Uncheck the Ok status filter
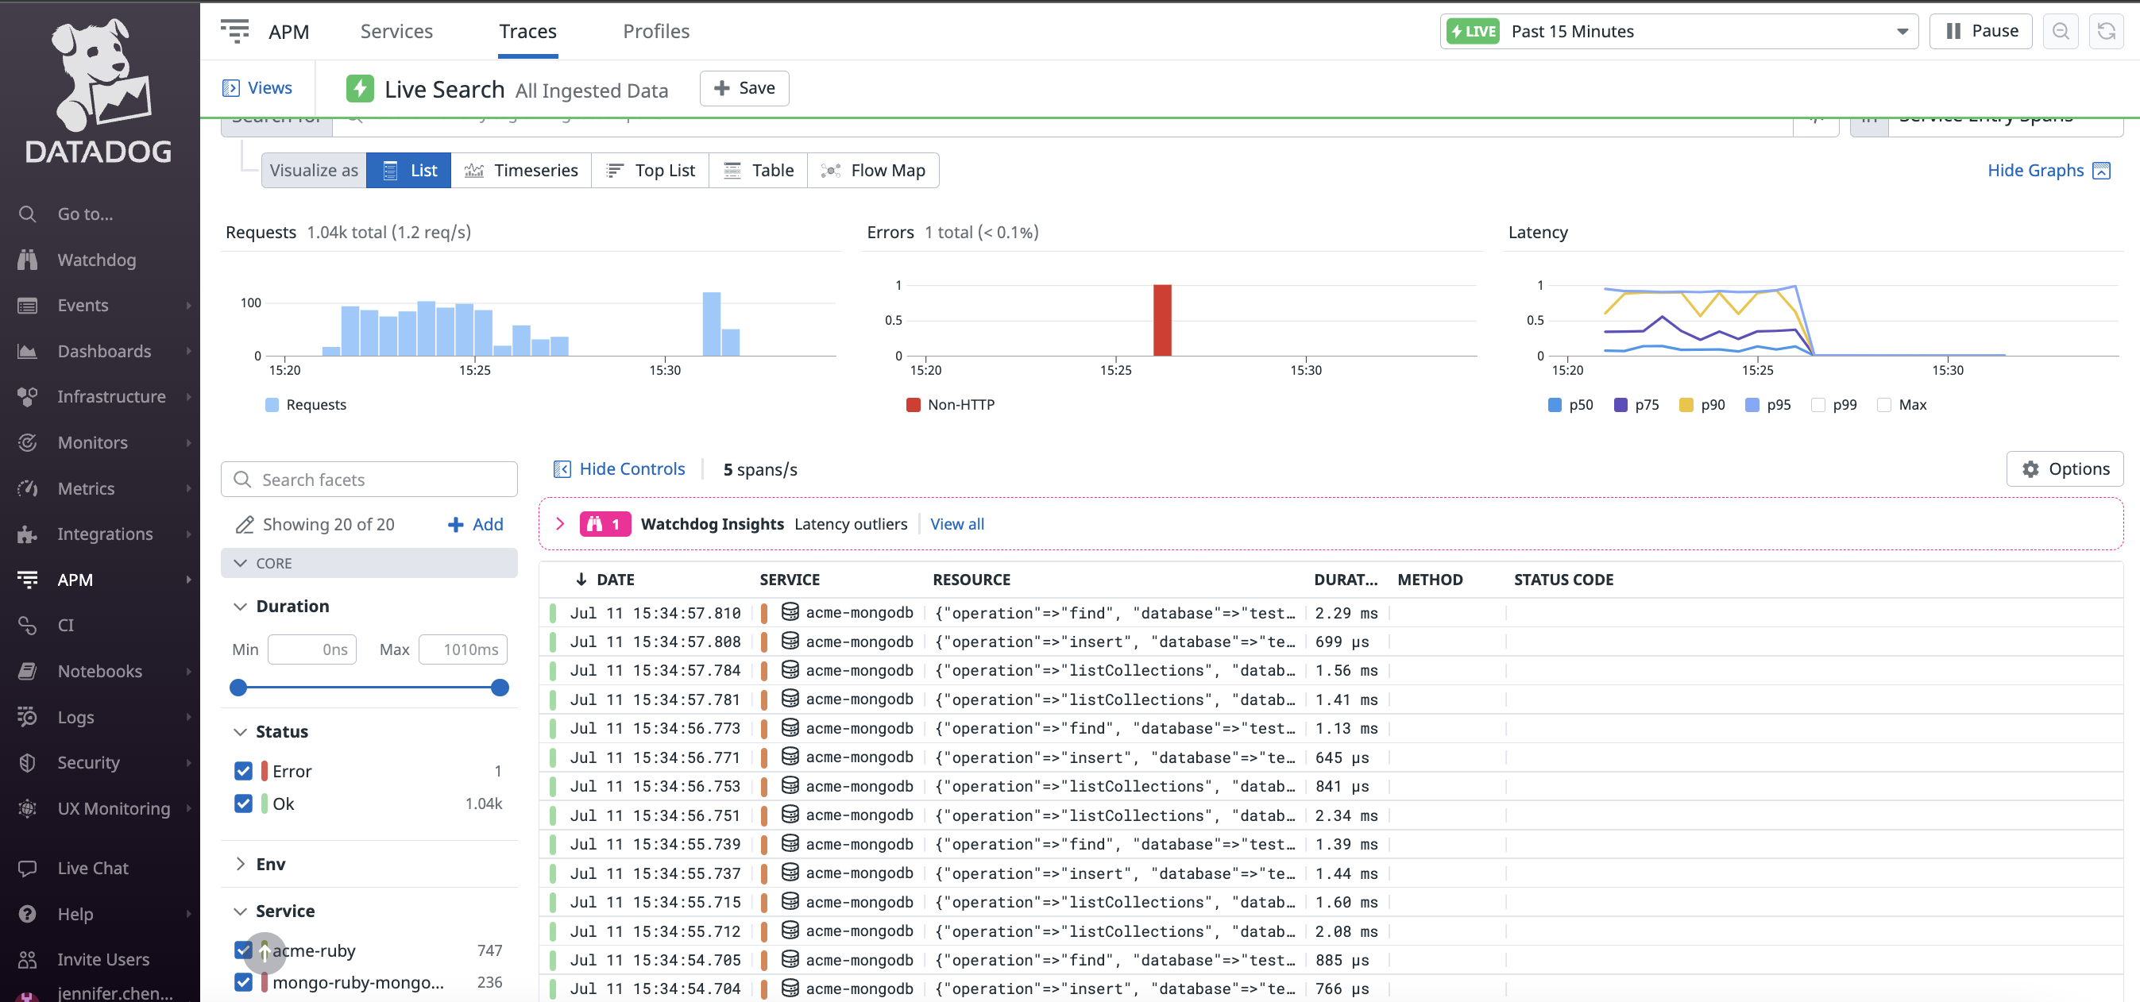The height and width of the screenshot is (1002, 2140). pyautogui.click(x=242, y=803)
